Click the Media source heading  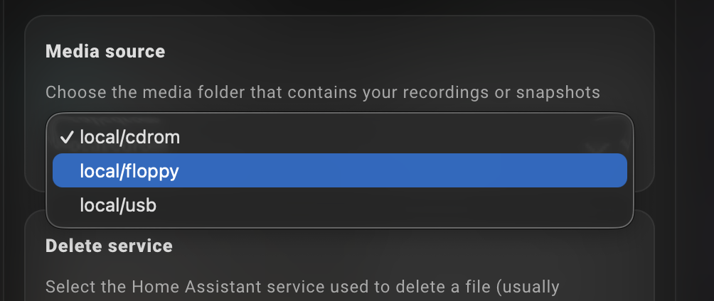pos(105,51)
